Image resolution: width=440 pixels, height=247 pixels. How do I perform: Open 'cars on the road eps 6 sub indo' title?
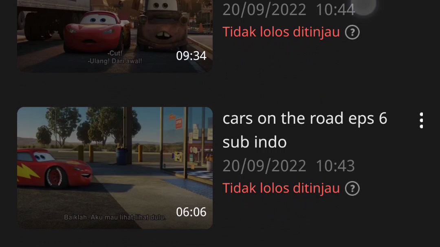coord(305,130)
